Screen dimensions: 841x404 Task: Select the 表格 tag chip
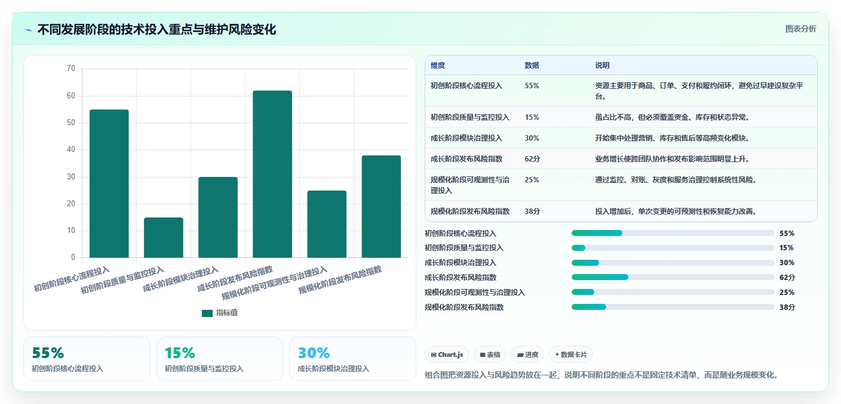[x=490, y=355]
